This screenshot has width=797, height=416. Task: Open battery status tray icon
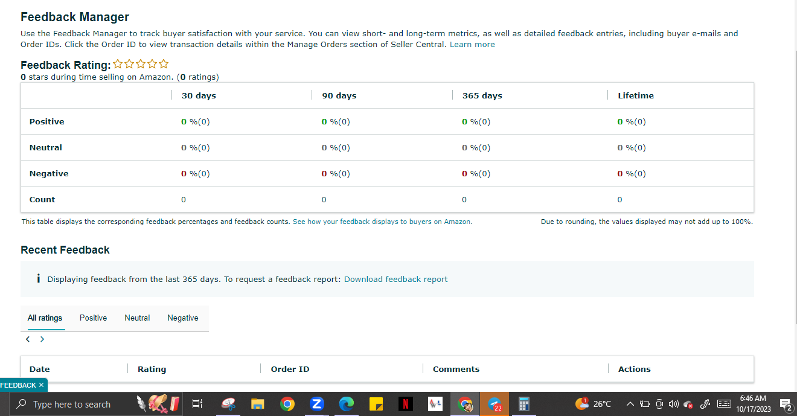point(644,404)
